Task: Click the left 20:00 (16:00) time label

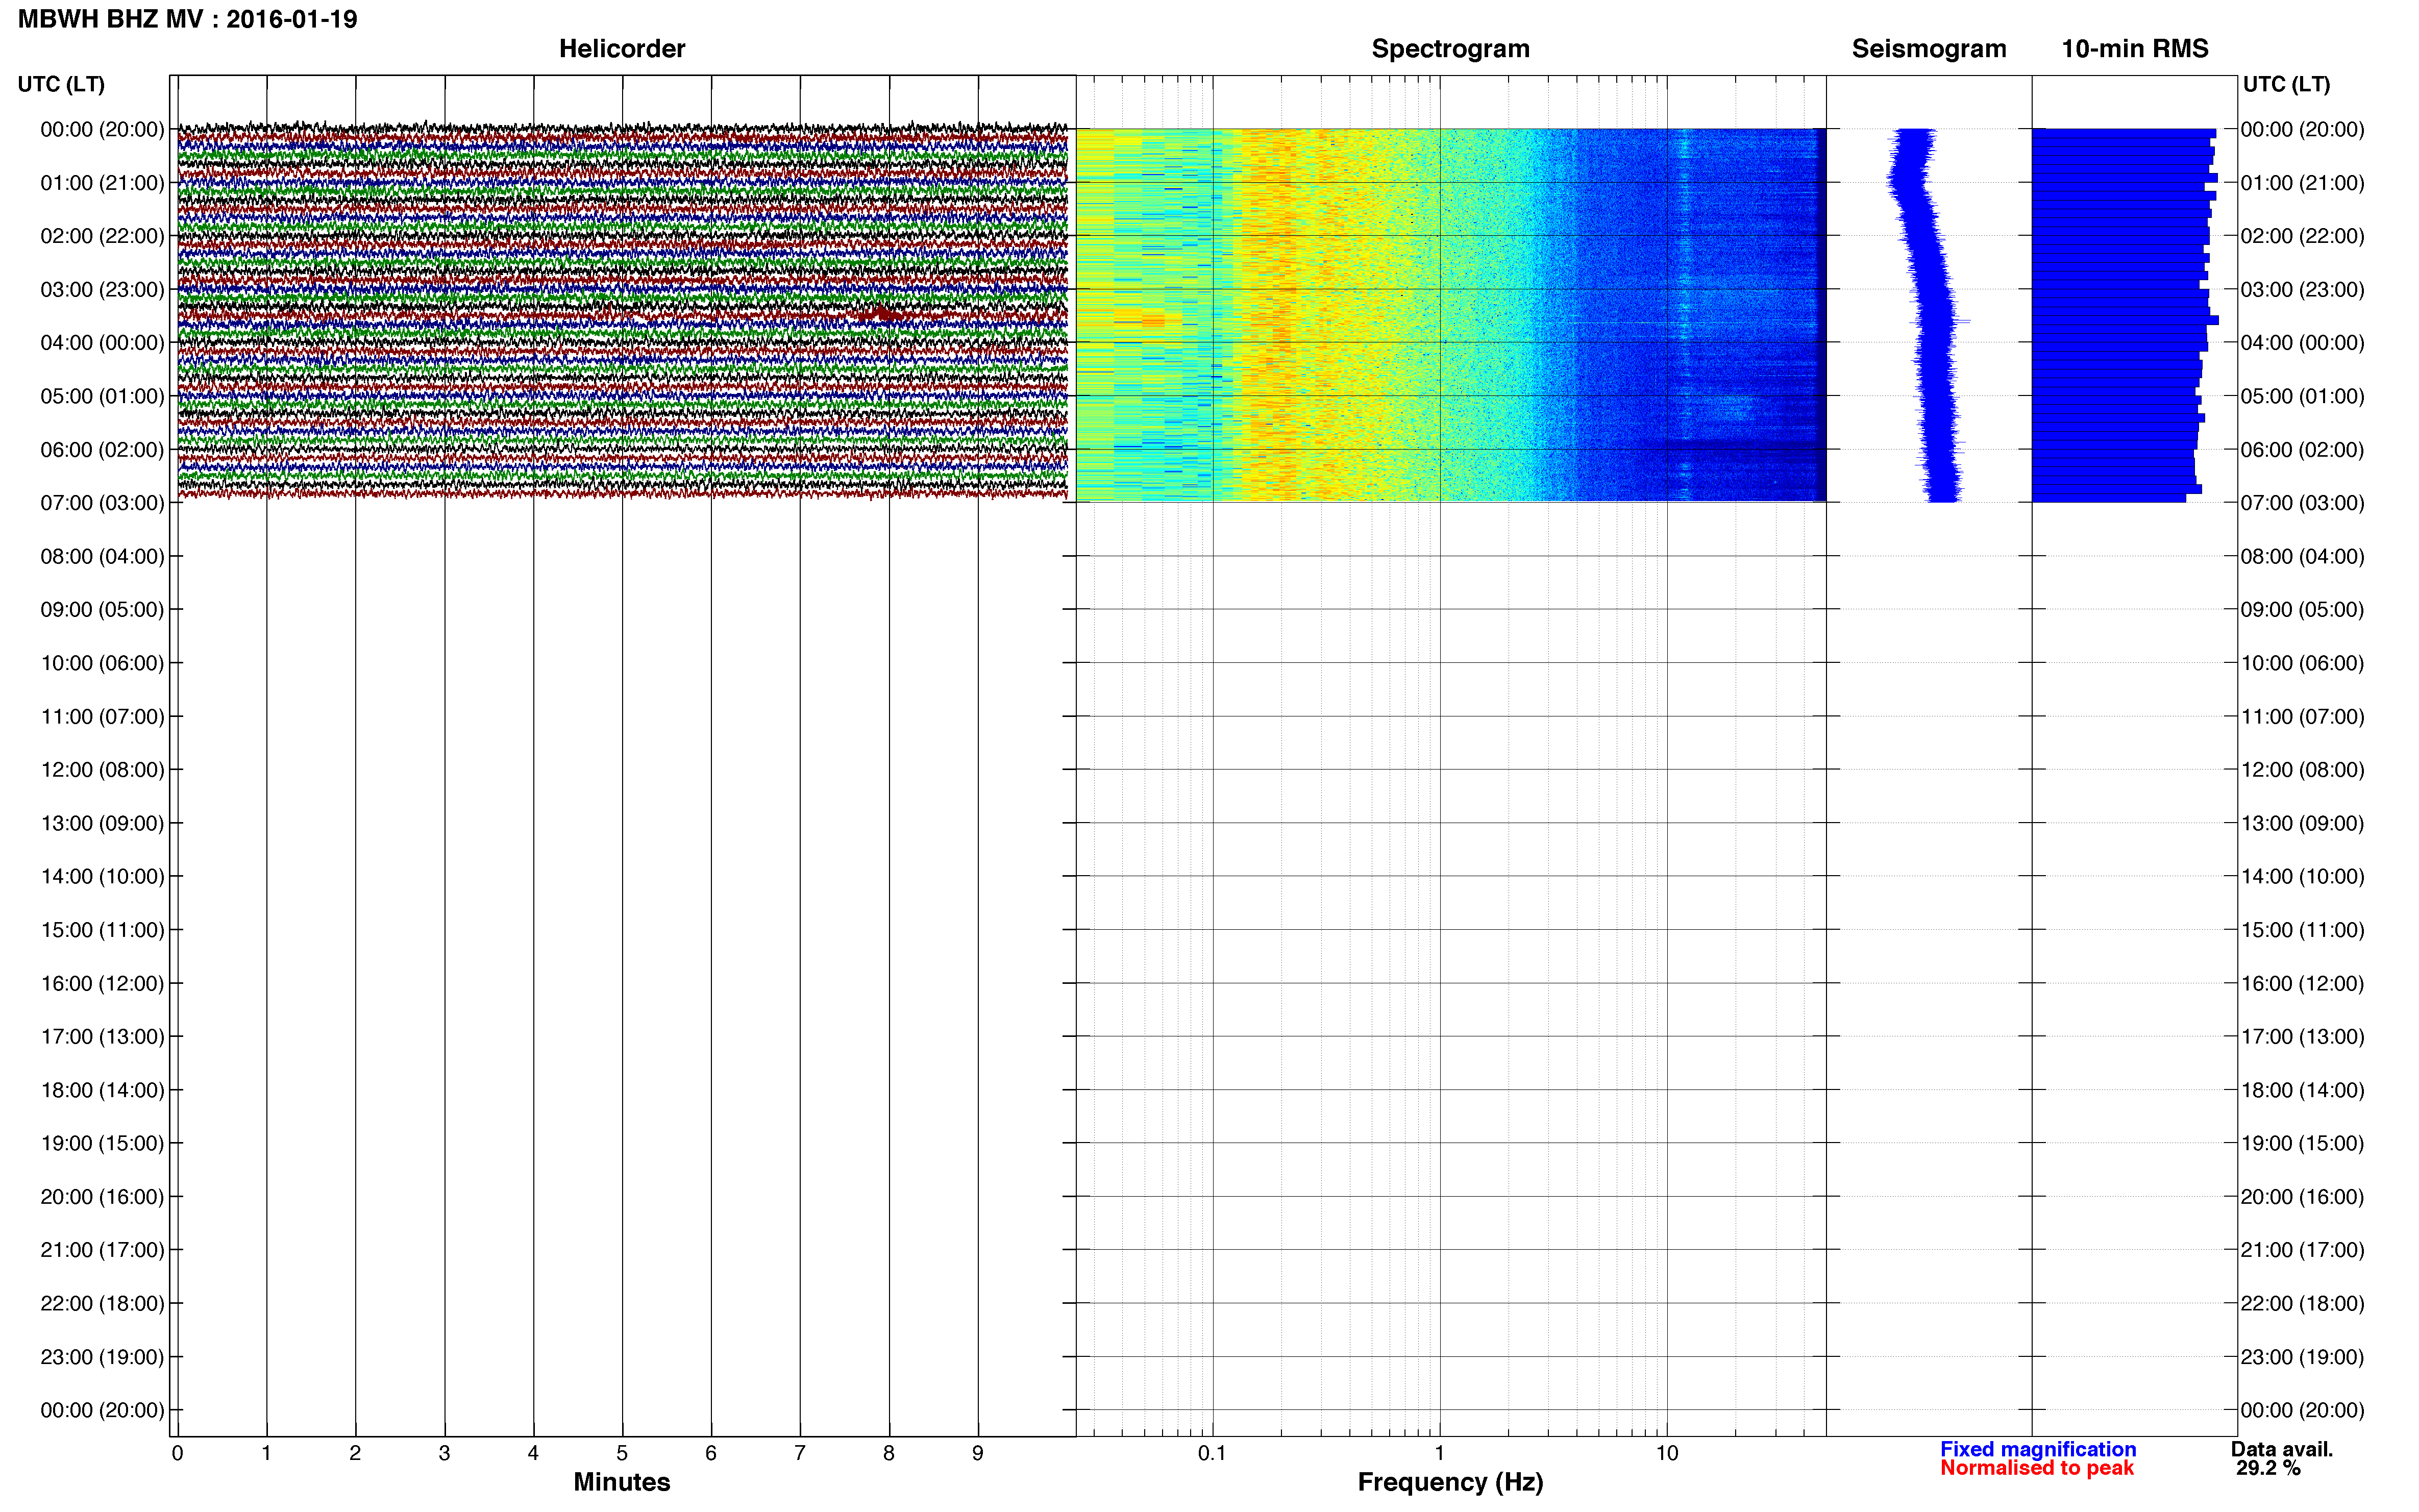Action: click(102, 1197)
